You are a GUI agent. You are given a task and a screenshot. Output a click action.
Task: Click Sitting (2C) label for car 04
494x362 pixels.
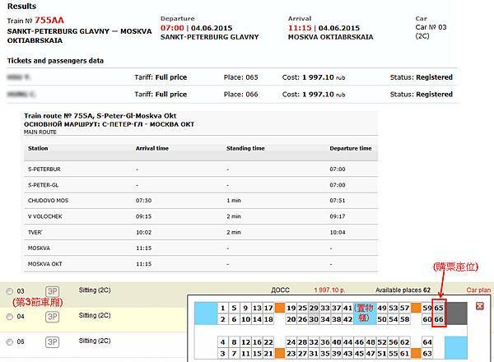click(95, 315)
